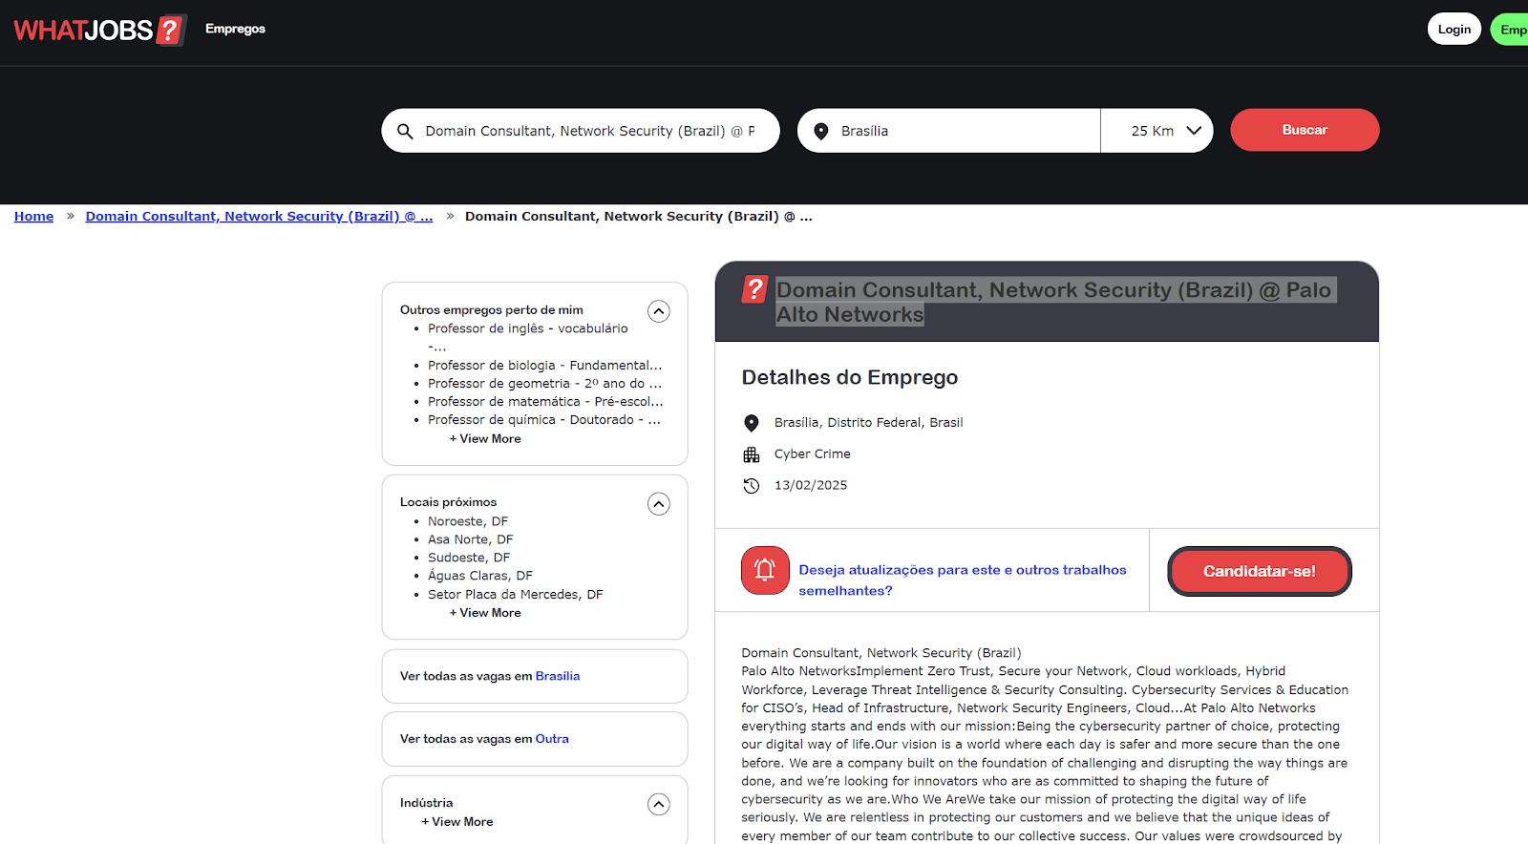Click the Detalhes do Emprego heading
Viewport: 1528px width, 844px height.
click(x=850, y=377)
